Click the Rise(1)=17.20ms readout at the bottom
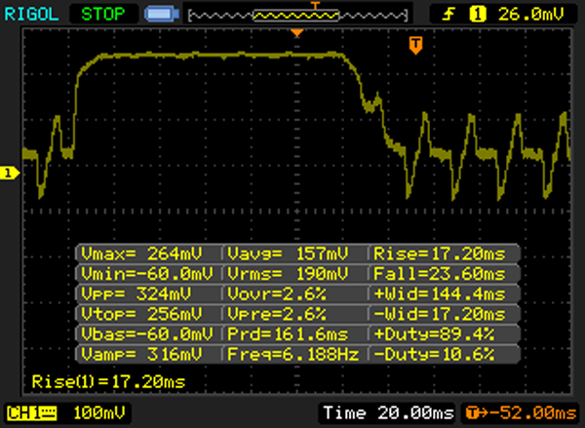Viewport: 585px width, 428px height. click(108, 382)
